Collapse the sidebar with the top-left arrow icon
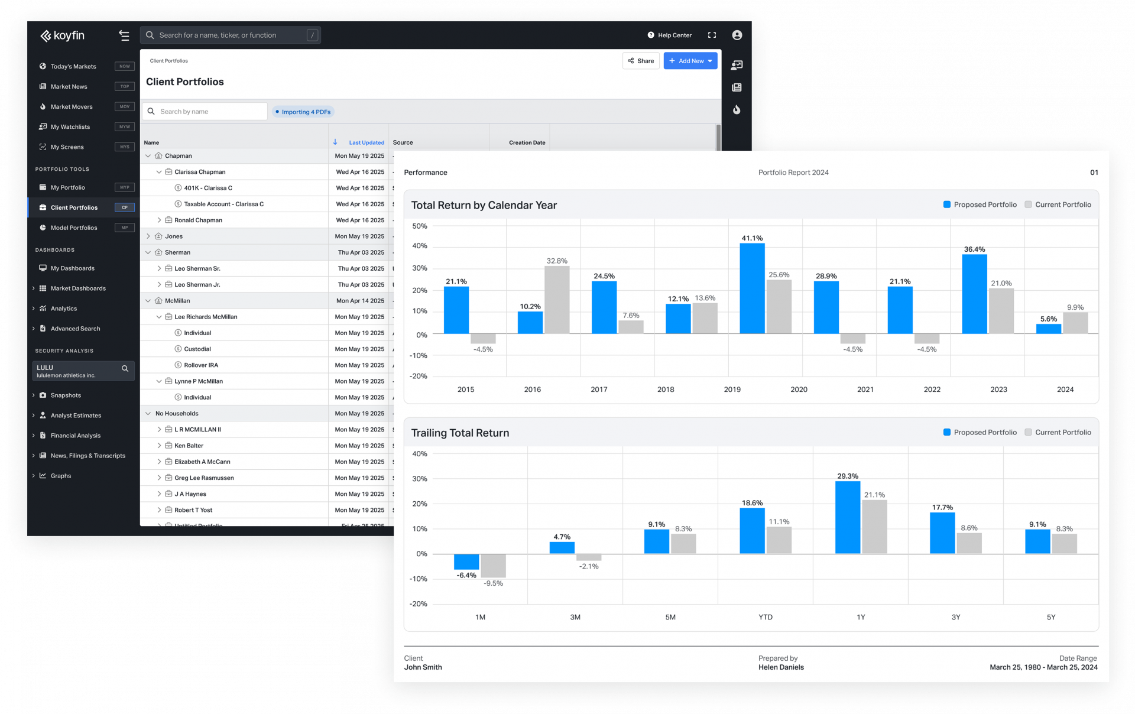1135x714 pixels. 124,35
